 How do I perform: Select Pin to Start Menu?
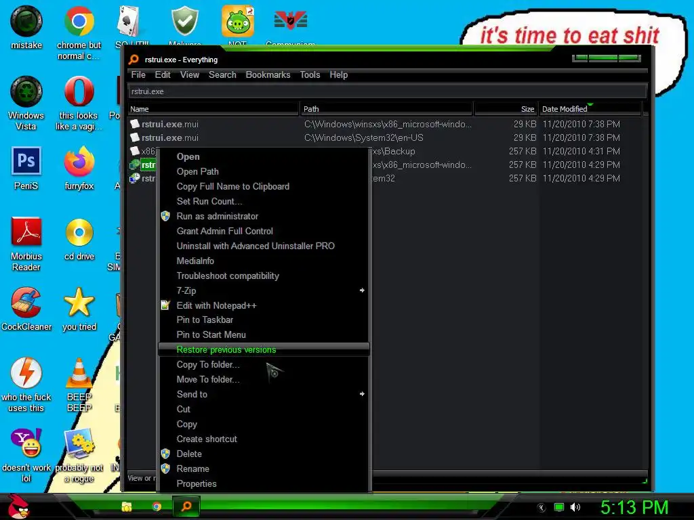tap(264, 334)
